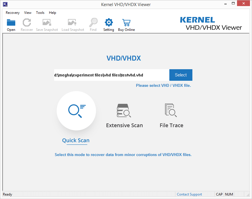The width and height of the screenshot is (252, 199).
Task: Select the Quick Scan mode icon
Action: tap(76, 111)
